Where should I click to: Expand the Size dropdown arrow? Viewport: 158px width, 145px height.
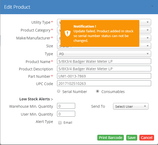[x=147, y=46]
